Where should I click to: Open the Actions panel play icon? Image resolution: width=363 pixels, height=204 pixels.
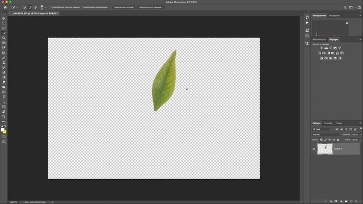click(307, 23)
